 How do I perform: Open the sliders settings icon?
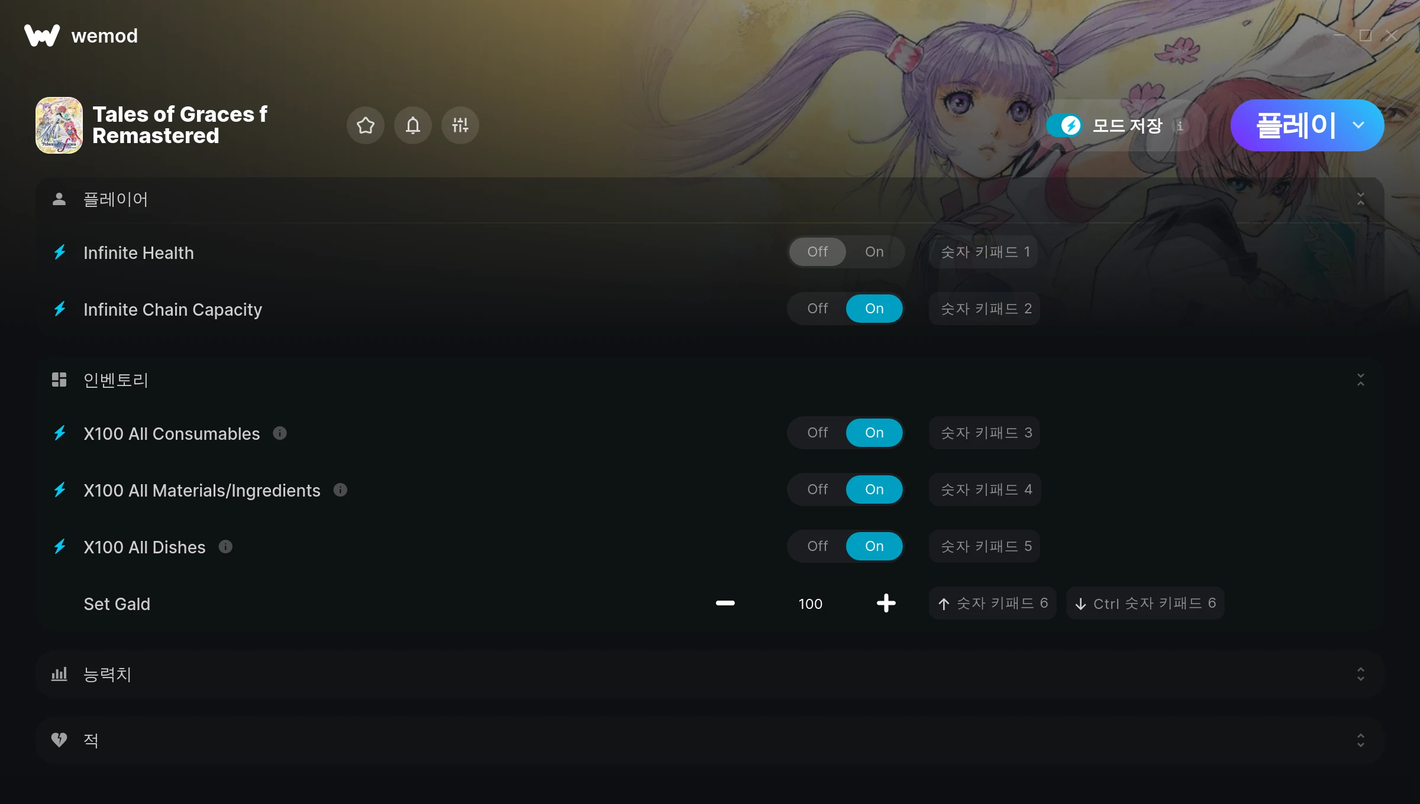coord(460,125)
